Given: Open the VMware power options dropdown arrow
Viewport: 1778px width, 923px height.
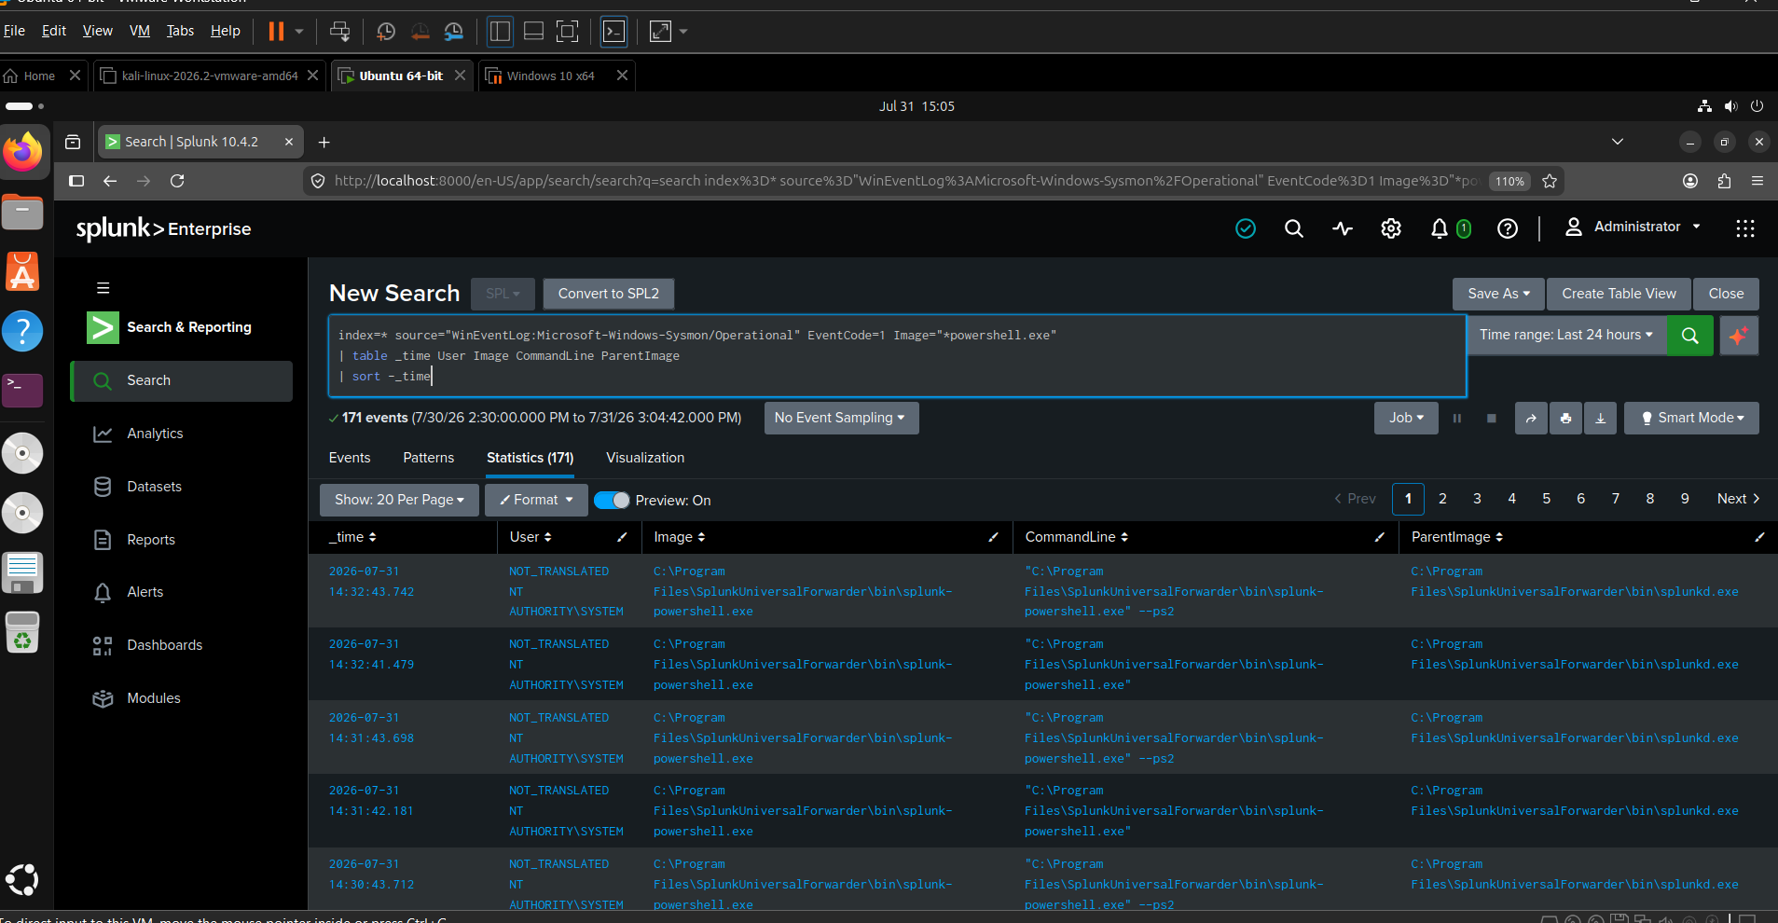Looking at the screenshot, I should point(299,32).
